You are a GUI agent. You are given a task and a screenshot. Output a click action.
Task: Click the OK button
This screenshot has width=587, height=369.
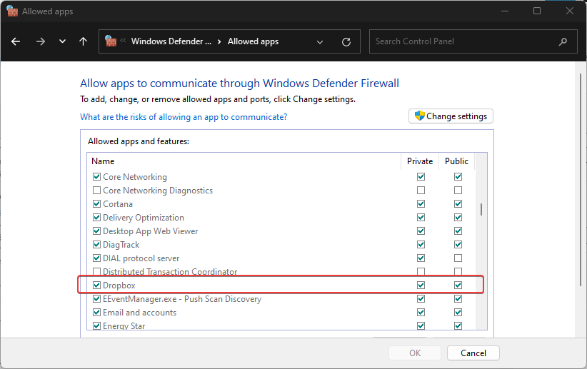[415, 353]
